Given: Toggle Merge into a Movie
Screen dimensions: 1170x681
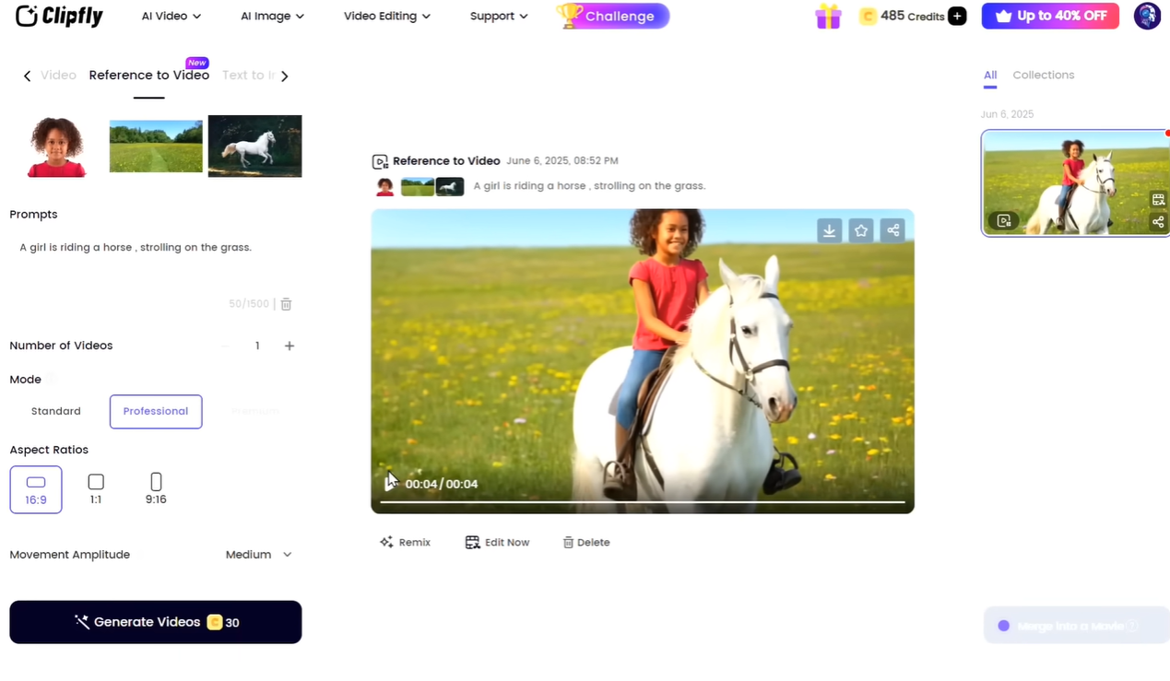Looking at the screenshot, I should pos(1075,626).
